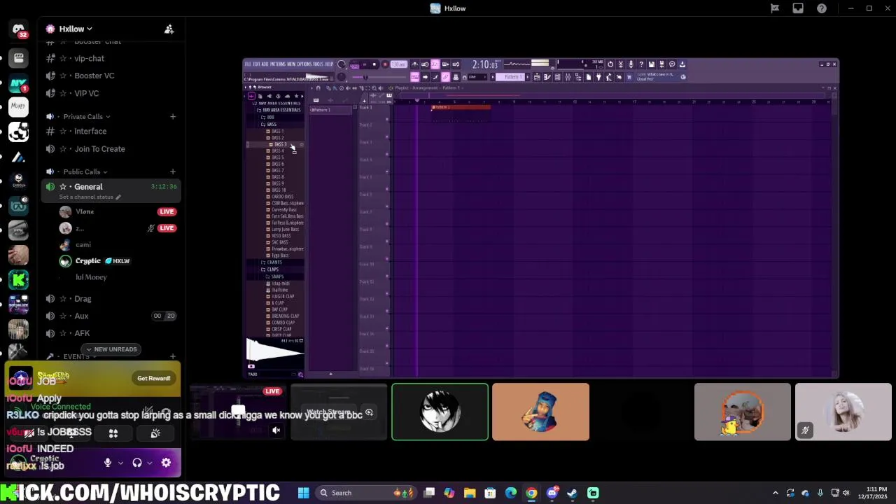Toggle the Pat/Song mode switch
This screenshot has width=896, height=504.
(355, 64)
